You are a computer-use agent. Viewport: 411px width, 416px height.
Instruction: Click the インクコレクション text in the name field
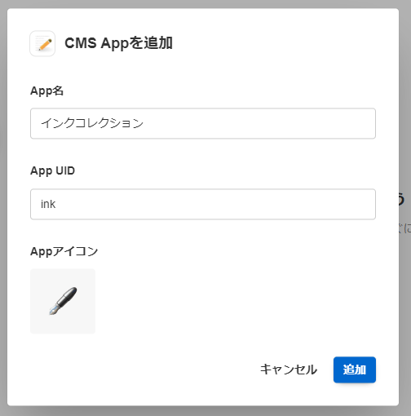pos(92,123)
